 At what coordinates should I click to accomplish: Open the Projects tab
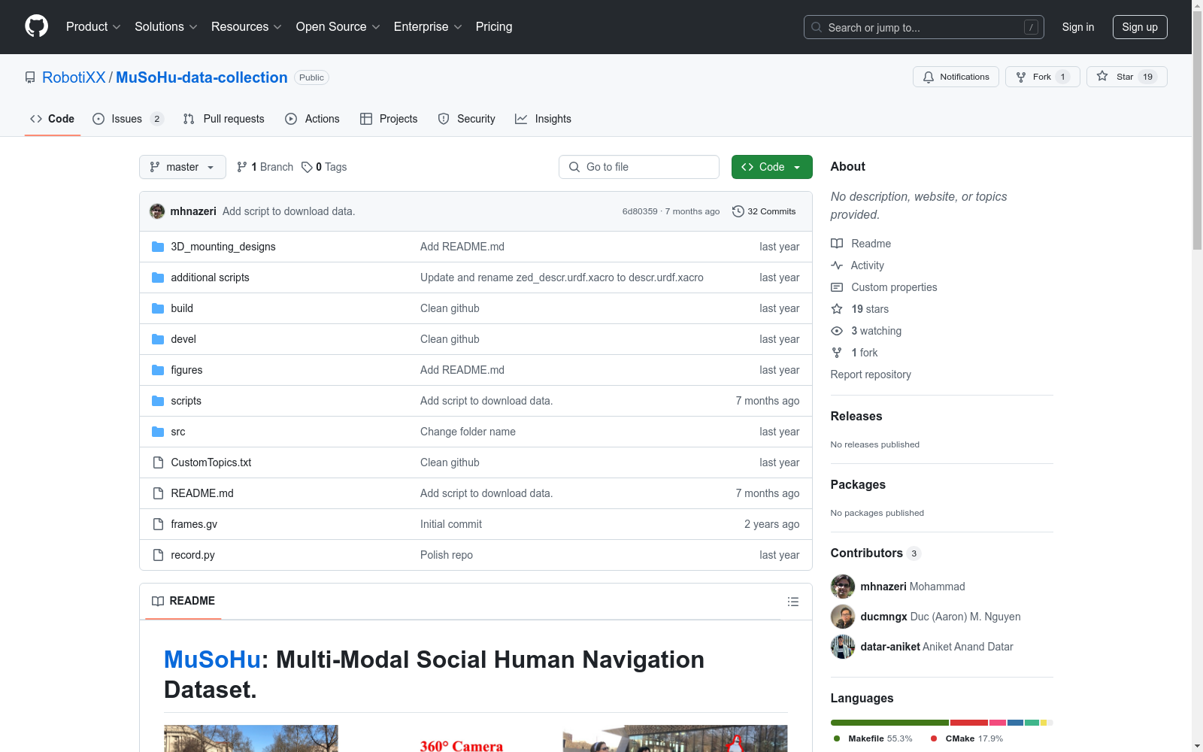coord(389,119)
